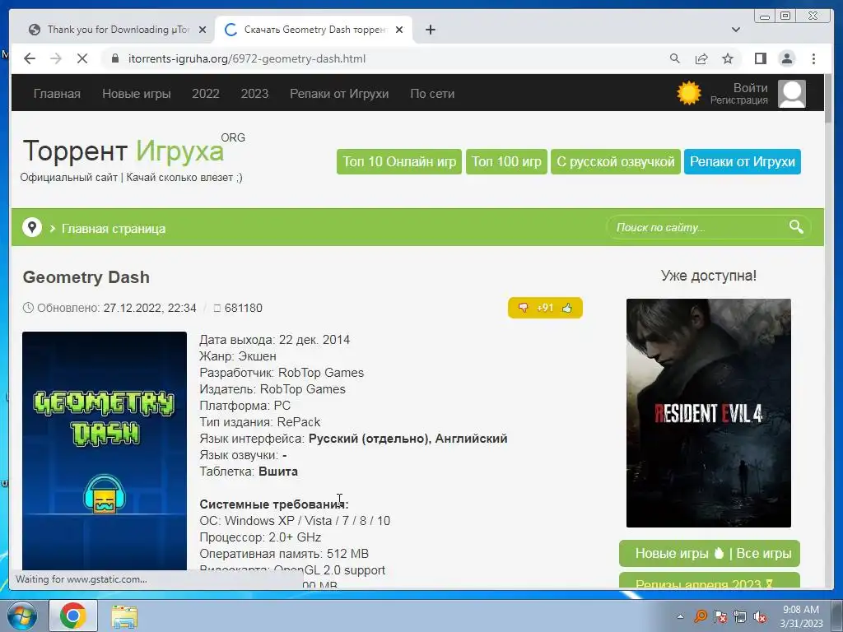
Task: Click 'С русской озвучкой' button
Action: click(616, 162)
